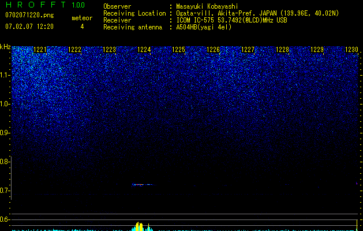The height and width of the screenshot is (231, 363).
Task: Click the 0.7 kHz axis label
Action: (x=5, y=191)
